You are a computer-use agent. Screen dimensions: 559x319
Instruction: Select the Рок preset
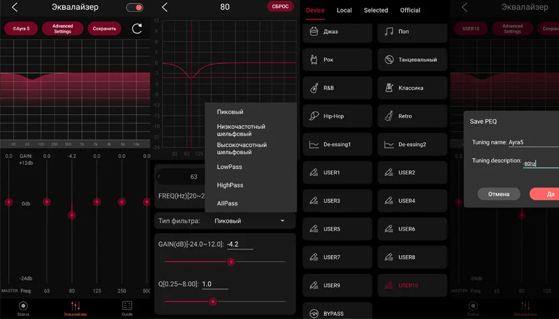337,60
